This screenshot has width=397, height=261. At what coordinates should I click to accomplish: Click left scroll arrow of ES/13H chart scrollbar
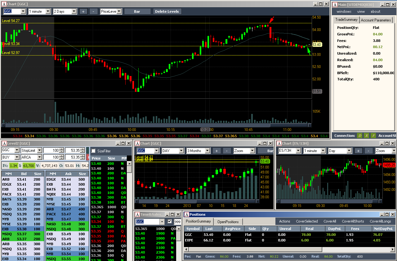[278, 201]
